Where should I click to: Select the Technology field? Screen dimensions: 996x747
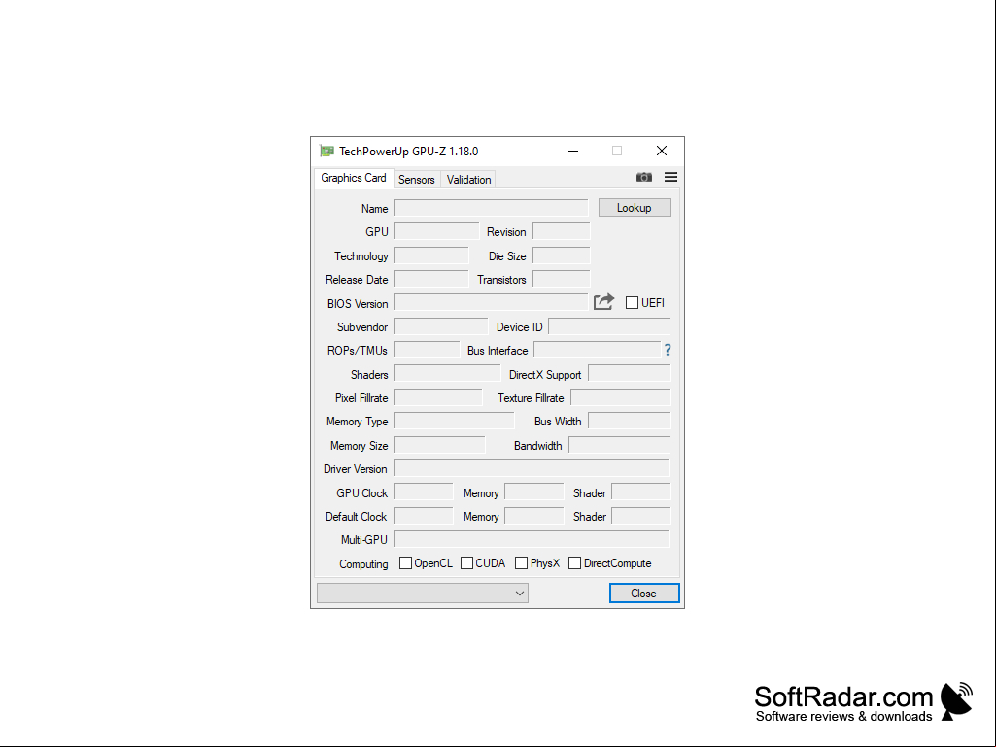point(431,256)
